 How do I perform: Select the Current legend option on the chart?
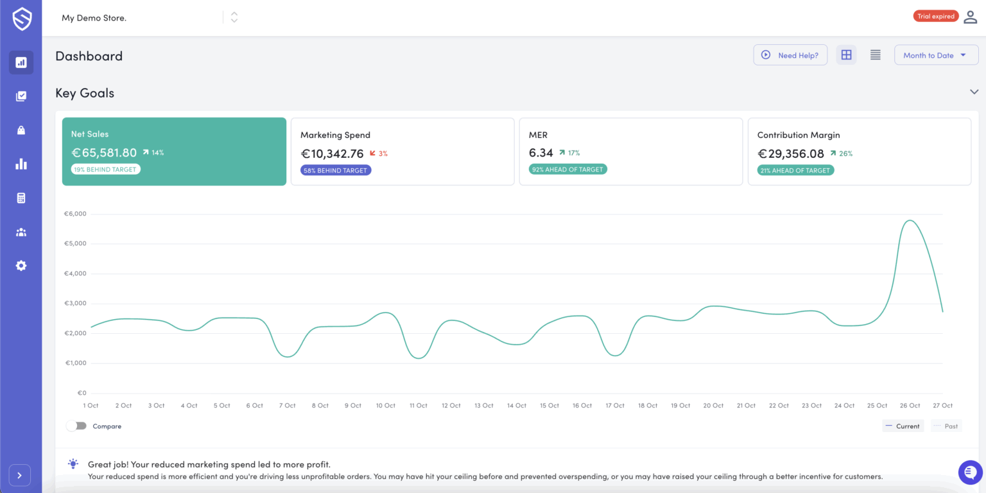pyautogui.click(x=903, y=426)
